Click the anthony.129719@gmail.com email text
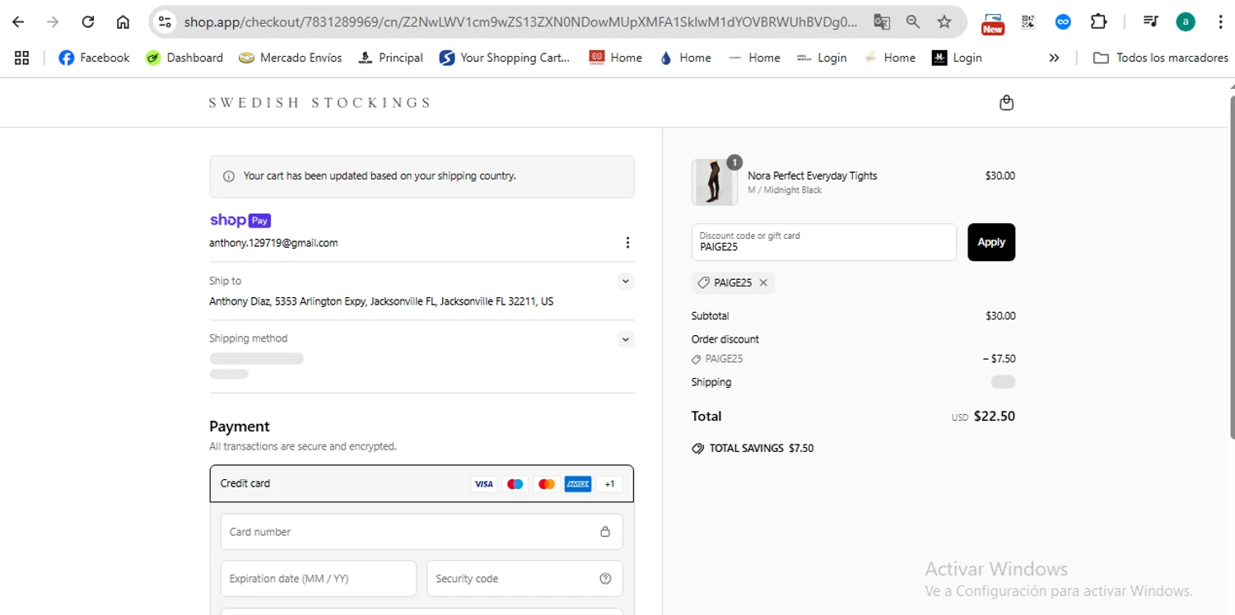This screenshot has width=1235, height=615. 273,243
